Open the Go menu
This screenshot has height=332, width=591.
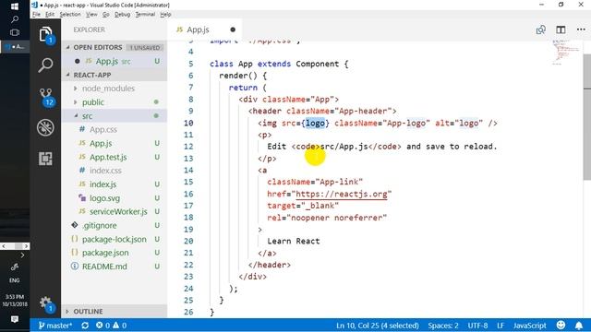click(106, 15)
